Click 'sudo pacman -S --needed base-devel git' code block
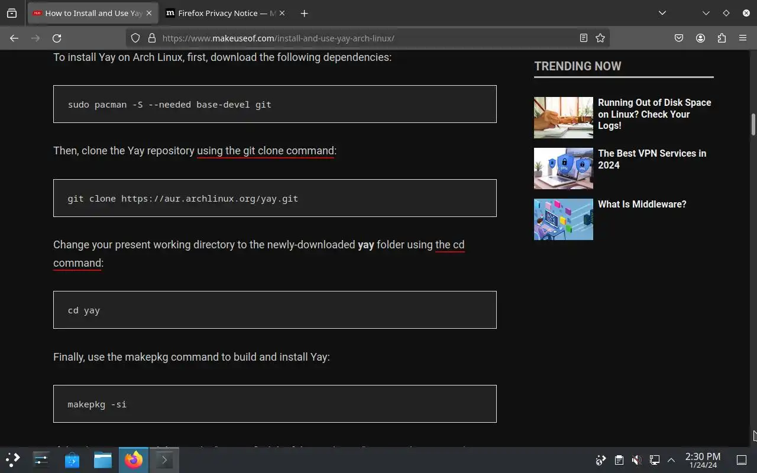This screenshot has height=473, width=757. point(275,104)
